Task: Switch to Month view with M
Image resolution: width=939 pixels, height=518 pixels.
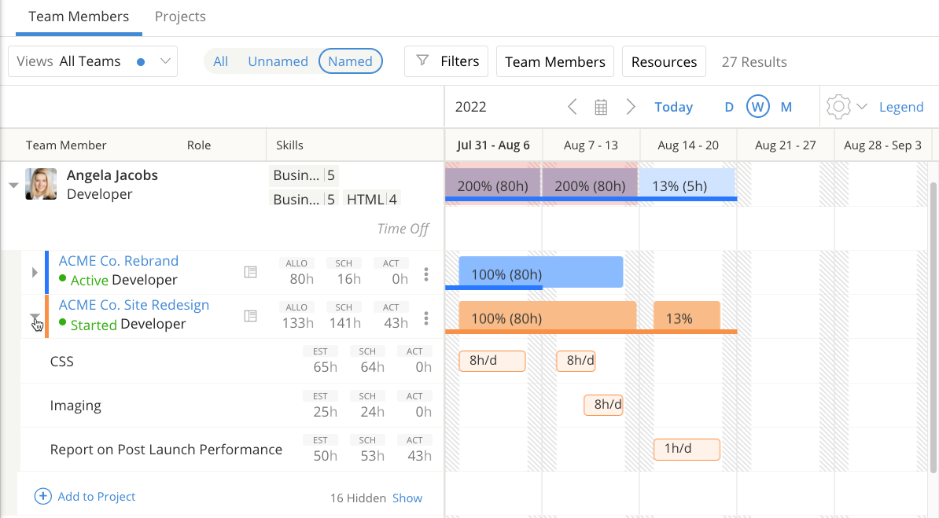Action: tap(786, 107)
